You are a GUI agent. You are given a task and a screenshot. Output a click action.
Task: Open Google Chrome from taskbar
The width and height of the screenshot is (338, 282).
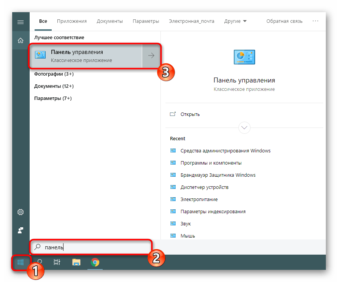point(95,262)
